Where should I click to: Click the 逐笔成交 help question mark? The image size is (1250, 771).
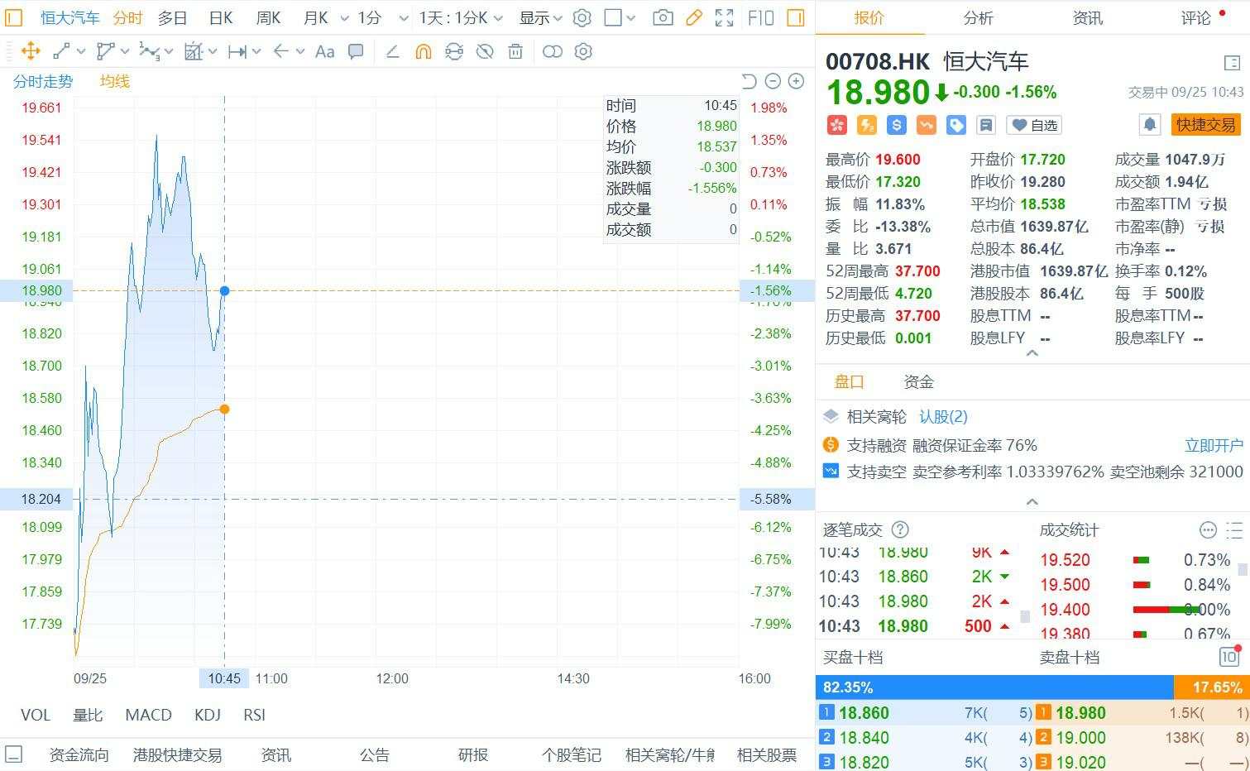[900, 529]
